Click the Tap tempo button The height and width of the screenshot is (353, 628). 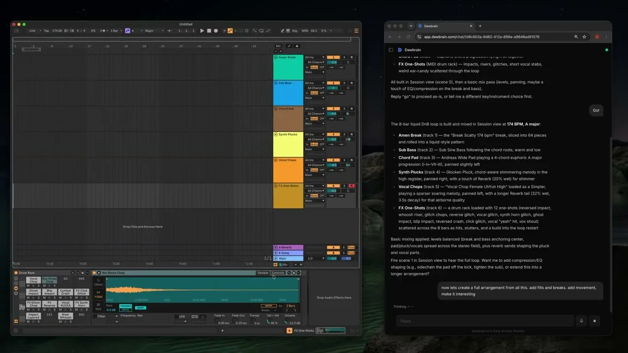(47, 30)
